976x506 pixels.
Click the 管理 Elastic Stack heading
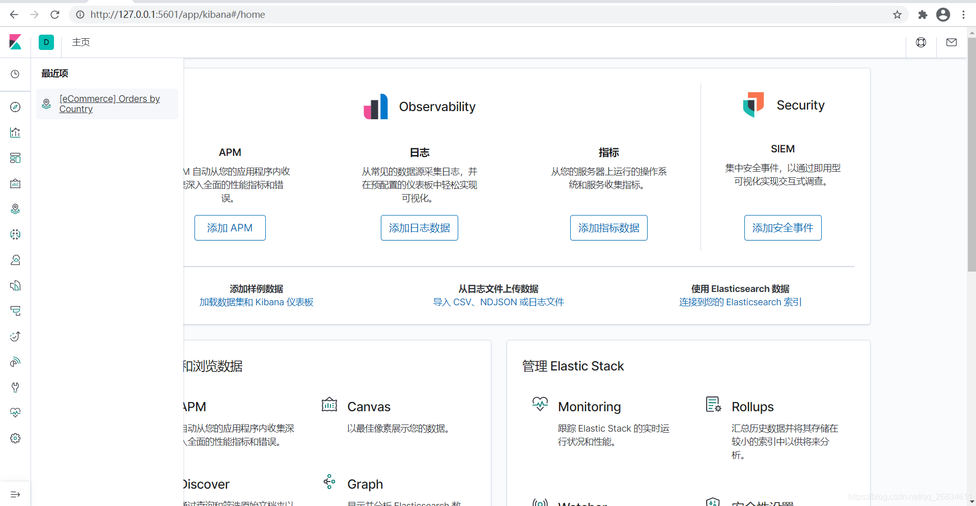point(573,366)
